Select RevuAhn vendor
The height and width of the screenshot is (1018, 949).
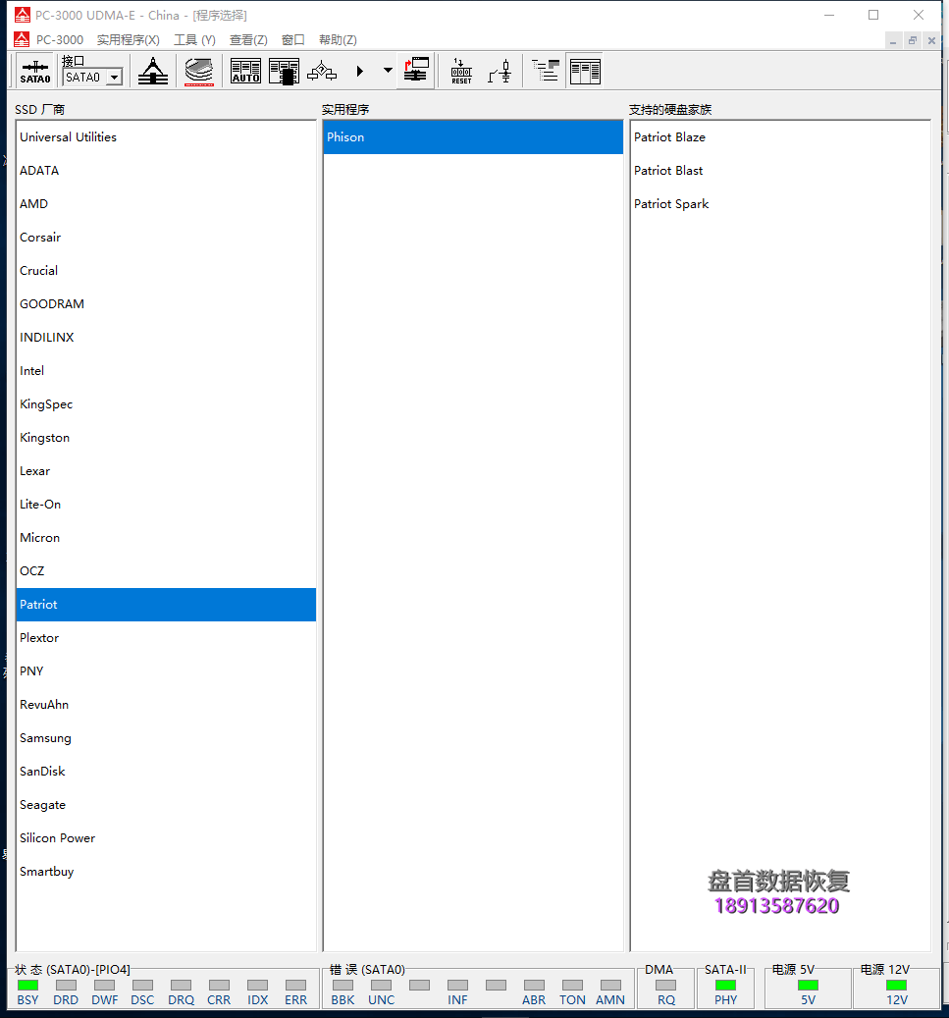(166, 705)
